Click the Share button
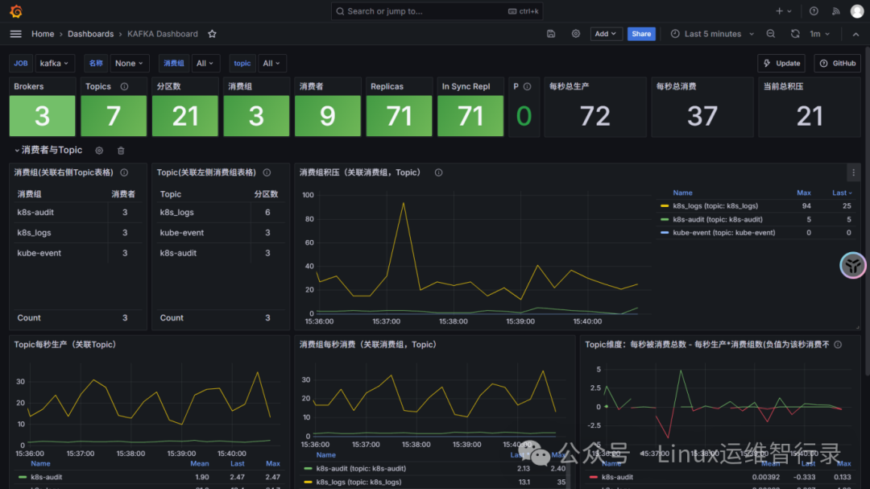This screenshot has height=489, width=870. point(641,34)
